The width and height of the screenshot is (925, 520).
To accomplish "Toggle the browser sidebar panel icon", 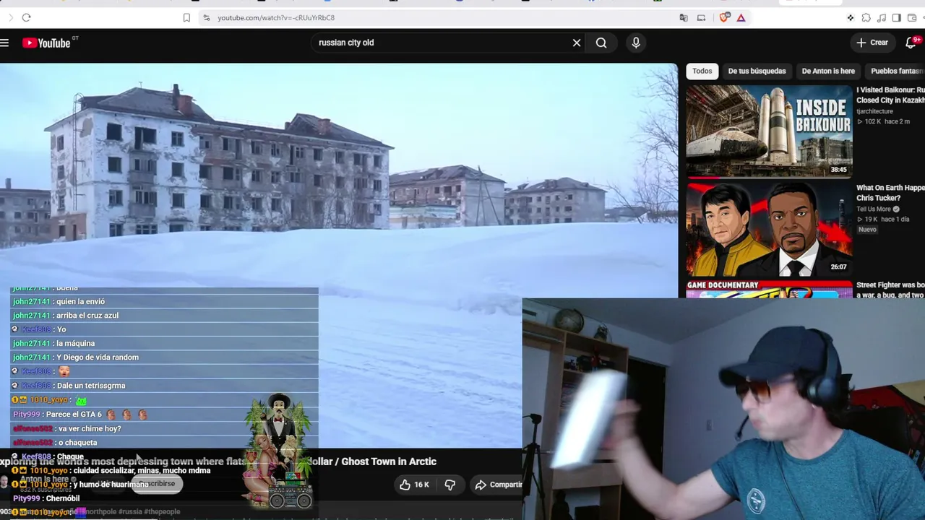I will coord(896,17).
